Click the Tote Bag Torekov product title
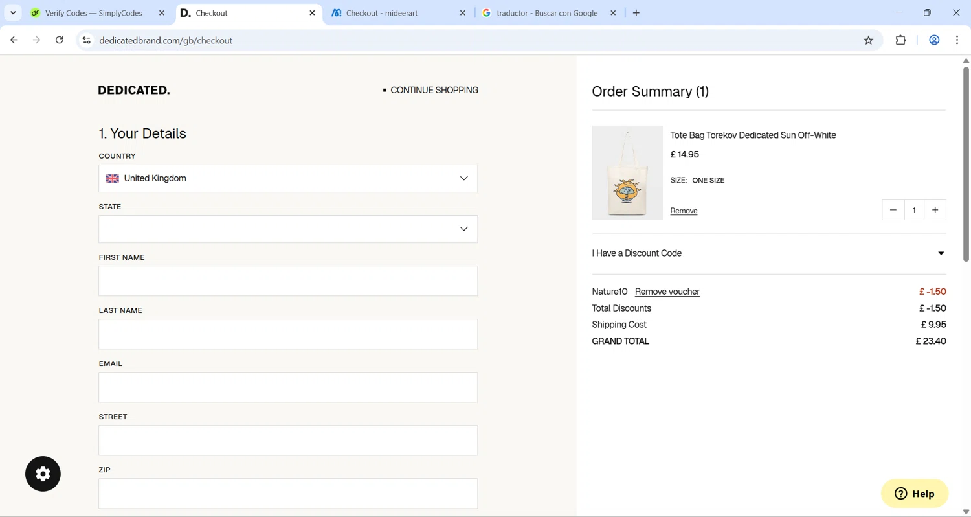 click(753, 135)
